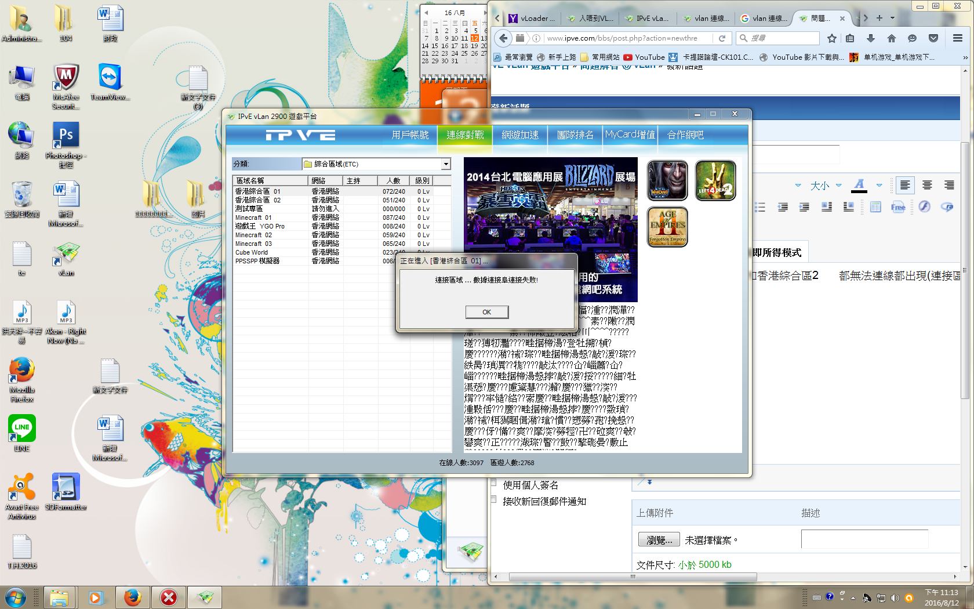Open Firefox hamburger menu
974x609 pixels.
pyautogui.click(x=957, y=38)
